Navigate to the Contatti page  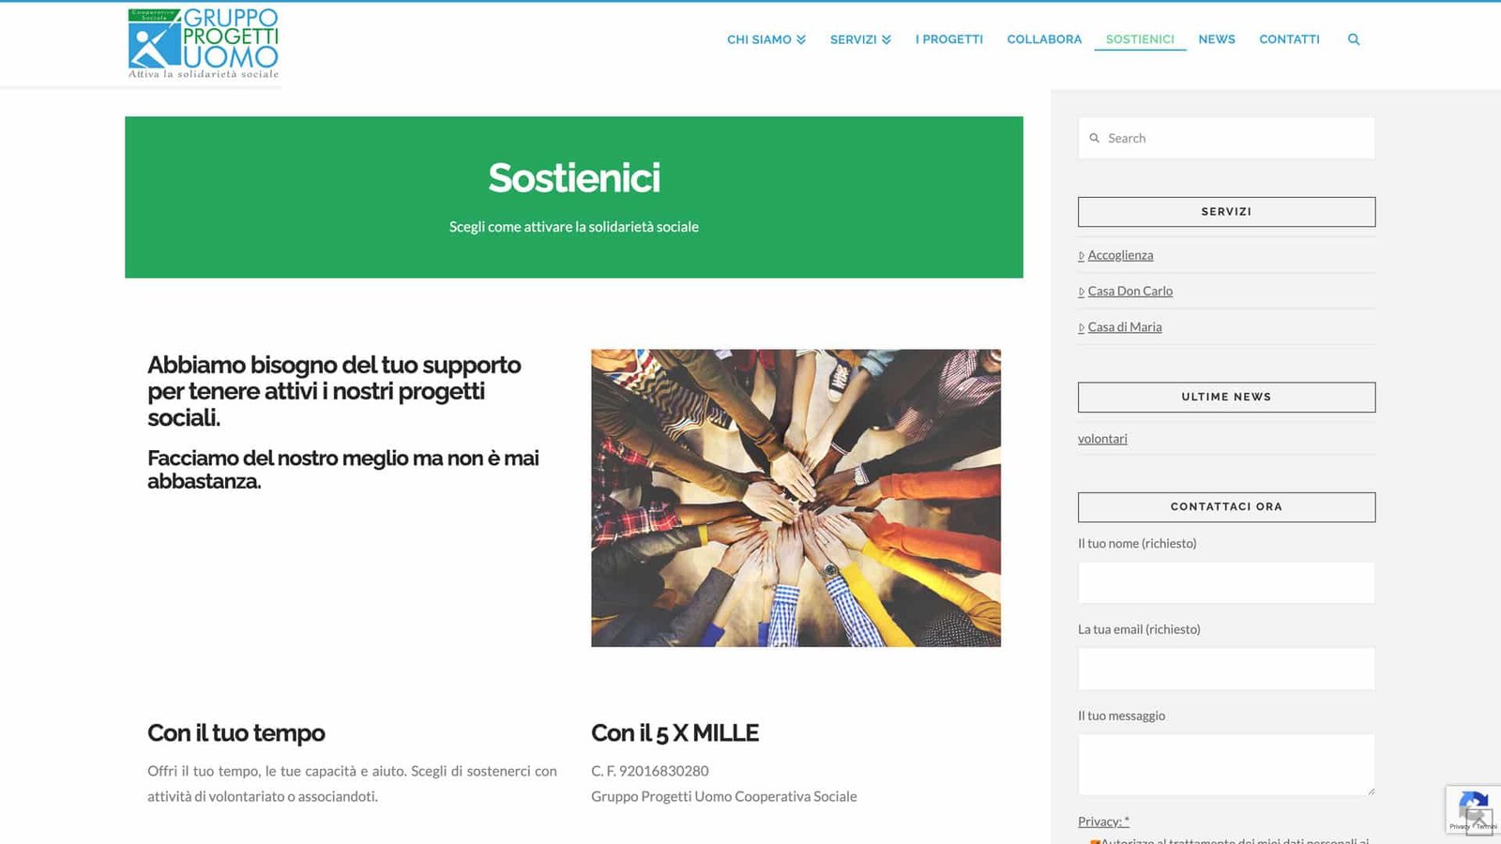[x=1289, y=39]
